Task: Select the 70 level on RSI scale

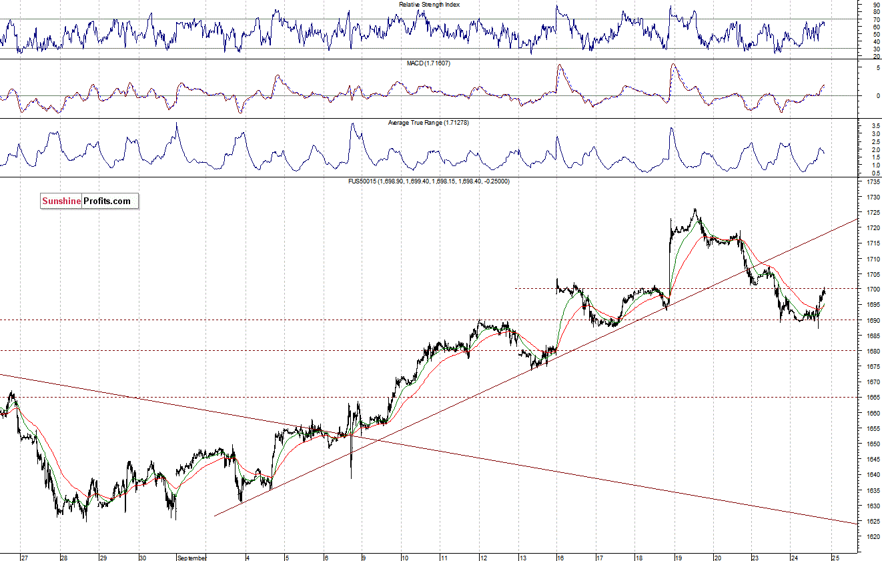Action: pos(876,19)
